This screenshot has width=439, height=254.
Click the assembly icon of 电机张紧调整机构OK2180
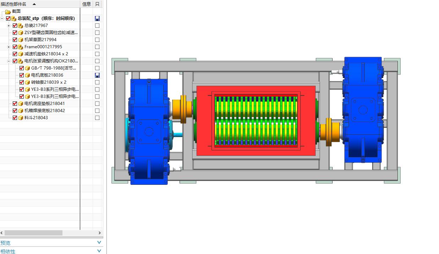[x=21, y=61]
